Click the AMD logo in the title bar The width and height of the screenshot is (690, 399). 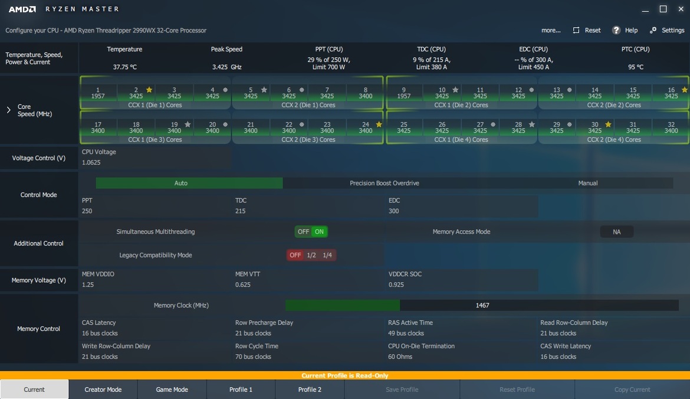(22, 9)
